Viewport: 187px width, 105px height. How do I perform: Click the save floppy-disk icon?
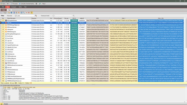pos(1,13)
